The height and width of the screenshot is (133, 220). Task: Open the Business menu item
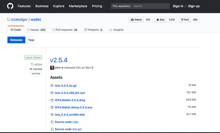pos(42,6)
